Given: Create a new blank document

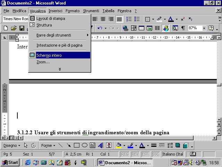Looking at the screenshot, I should (6, 28).
